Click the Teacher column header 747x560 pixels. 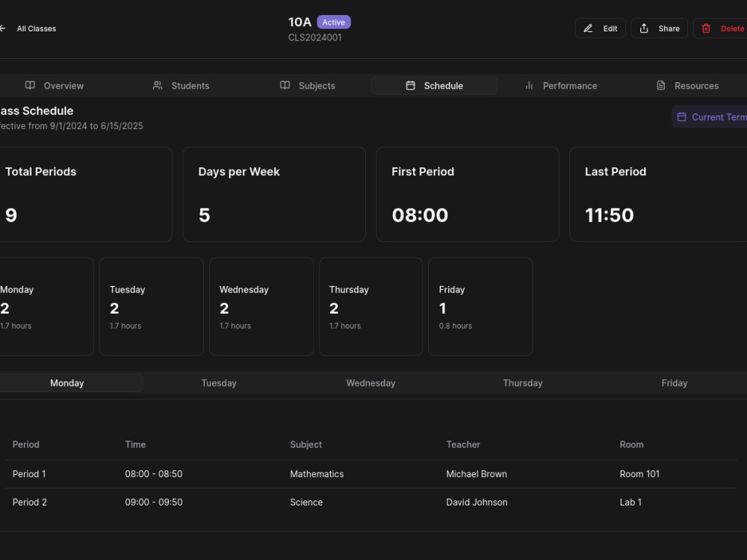[x=463, y=444]
